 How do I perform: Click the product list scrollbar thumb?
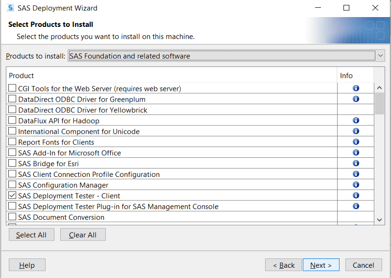point(380,104)
